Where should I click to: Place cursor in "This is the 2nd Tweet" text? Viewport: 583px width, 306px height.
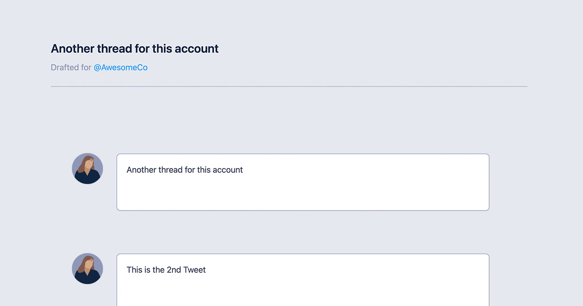pyautogui.click(x=166, y=270)
